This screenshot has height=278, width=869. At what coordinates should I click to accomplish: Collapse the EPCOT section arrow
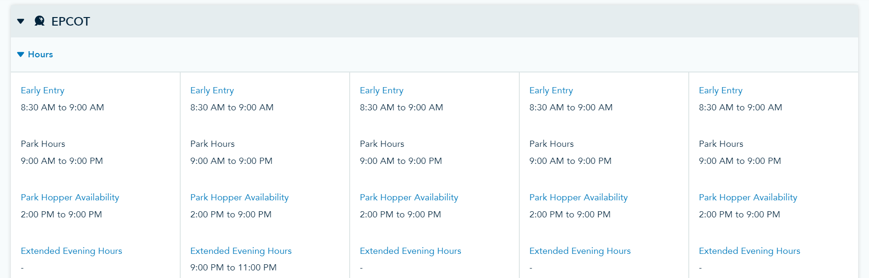point(20,21)
